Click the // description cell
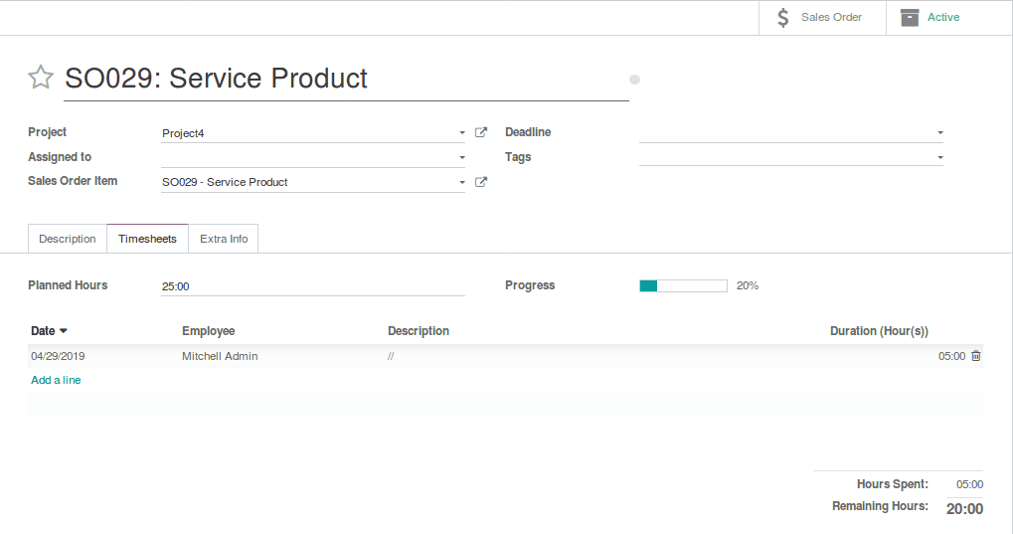 tap(391, 356)
